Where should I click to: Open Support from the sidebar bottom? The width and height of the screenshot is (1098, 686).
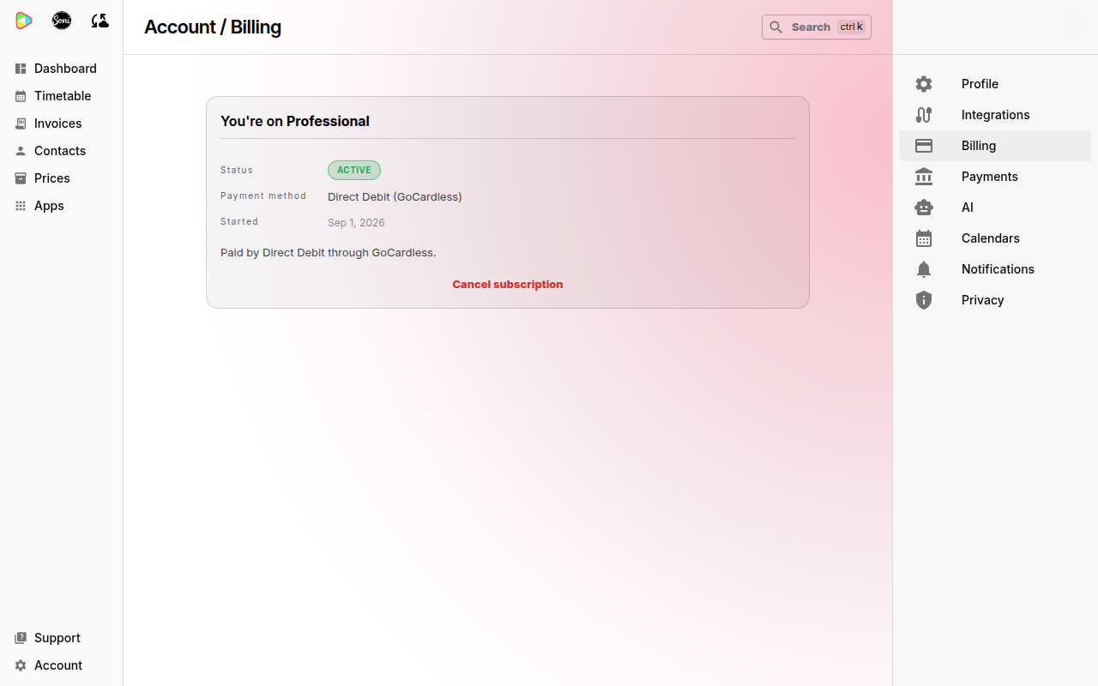pos(62,638)
